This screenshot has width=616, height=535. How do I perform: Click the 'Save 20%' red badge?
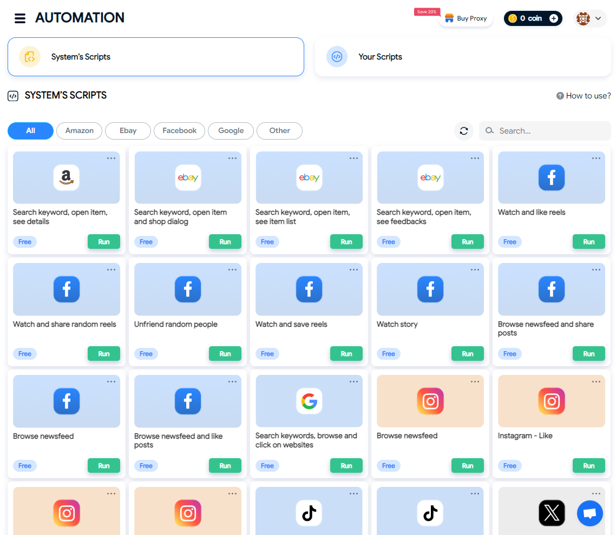point(427,12)
